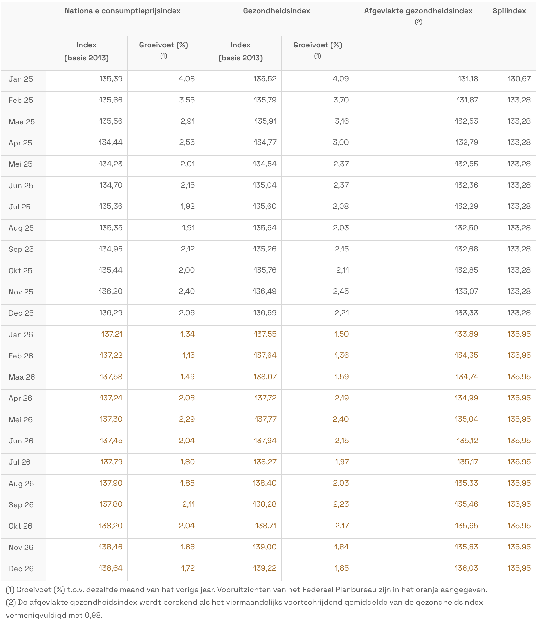Select the Dec 26 row label
This screenshot has height=625, width=541.
pos(21,569)
